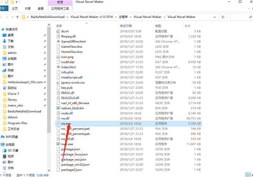Click the search box field
This screenshot has height=177, width=253.
pyautogui.click(x=241, y=17)
